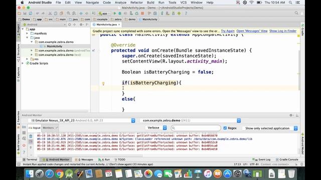The image size is (321, 180).
Task: Open the Terminal tool tab
Action: coord(30,159)
